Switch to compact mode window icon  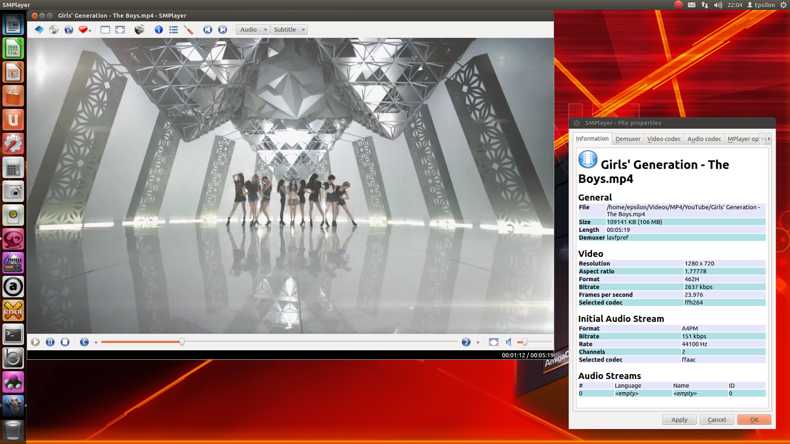(x=105, y=30)
